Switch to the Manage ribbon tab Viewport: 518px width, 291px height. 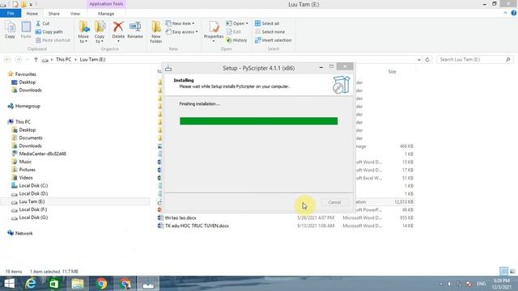pos(106,14)
